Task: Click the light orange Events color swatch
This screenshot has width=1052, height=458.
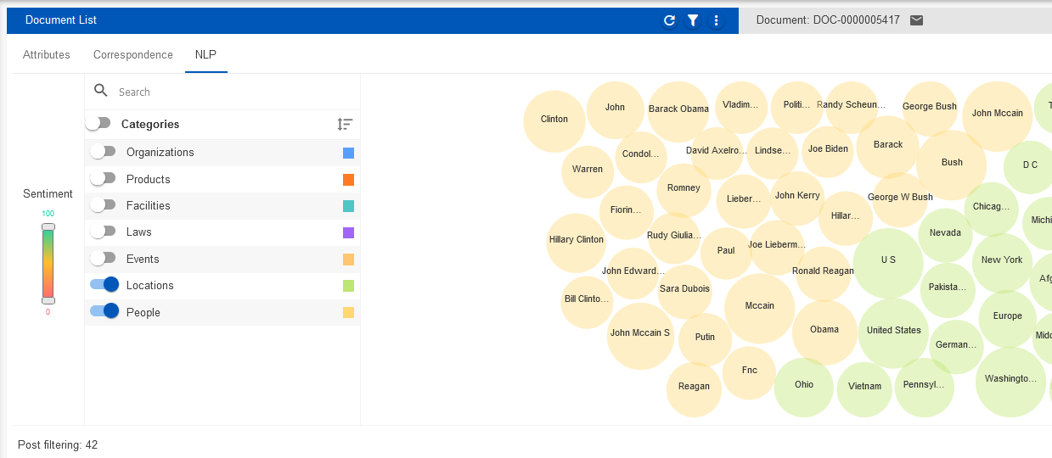Action: [348, 260]
